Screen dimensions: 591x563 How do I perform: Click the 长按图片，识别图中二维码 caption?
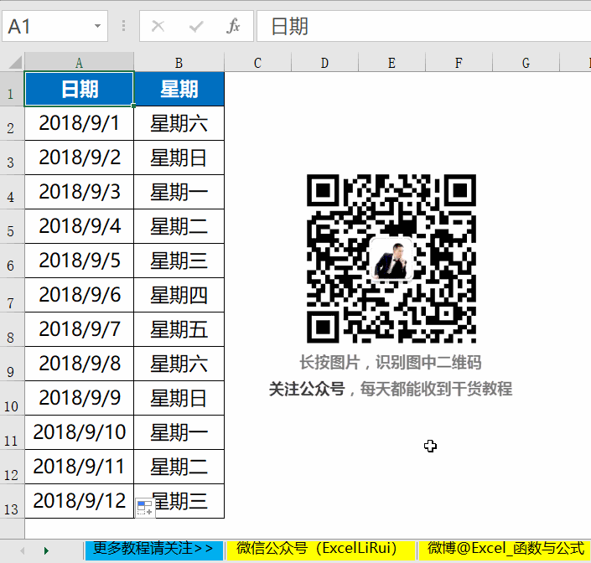coord(391,362)
